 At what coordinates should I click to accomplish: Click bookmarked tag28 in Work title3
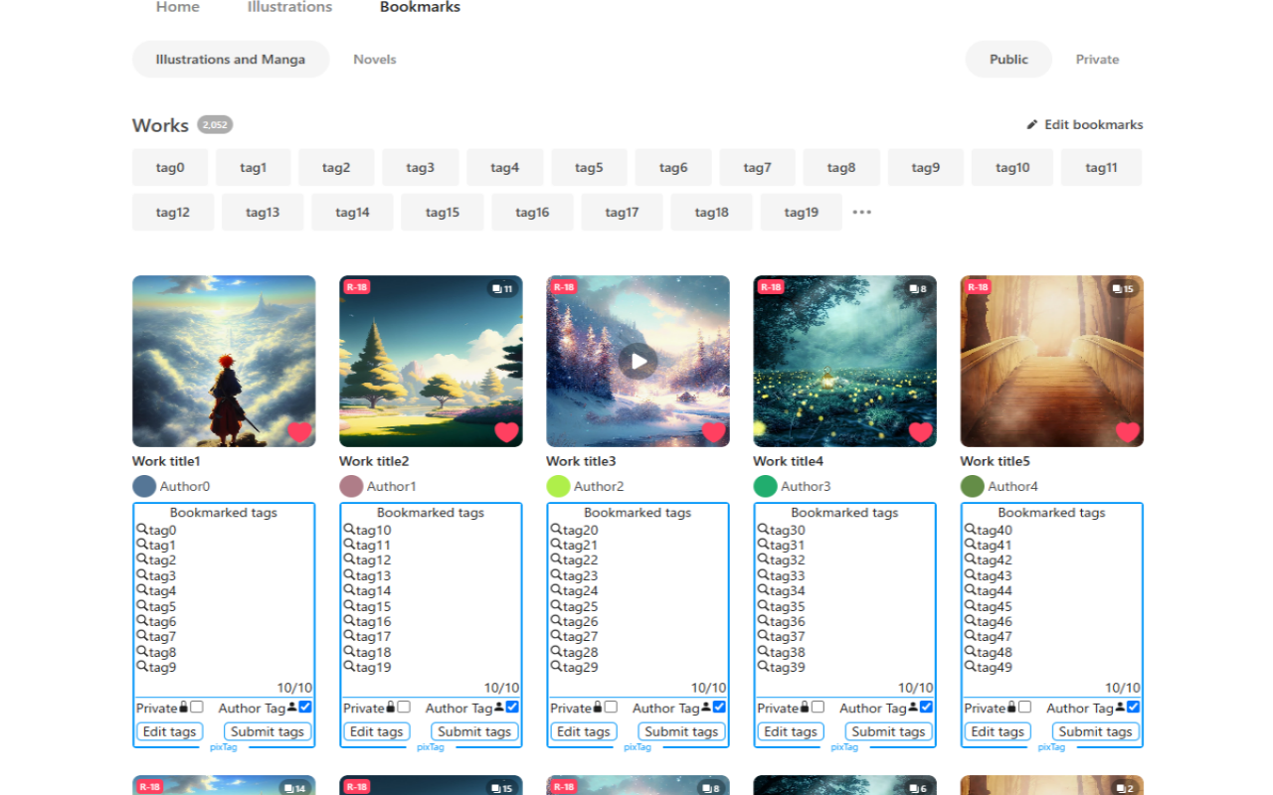tap(581, 652)
